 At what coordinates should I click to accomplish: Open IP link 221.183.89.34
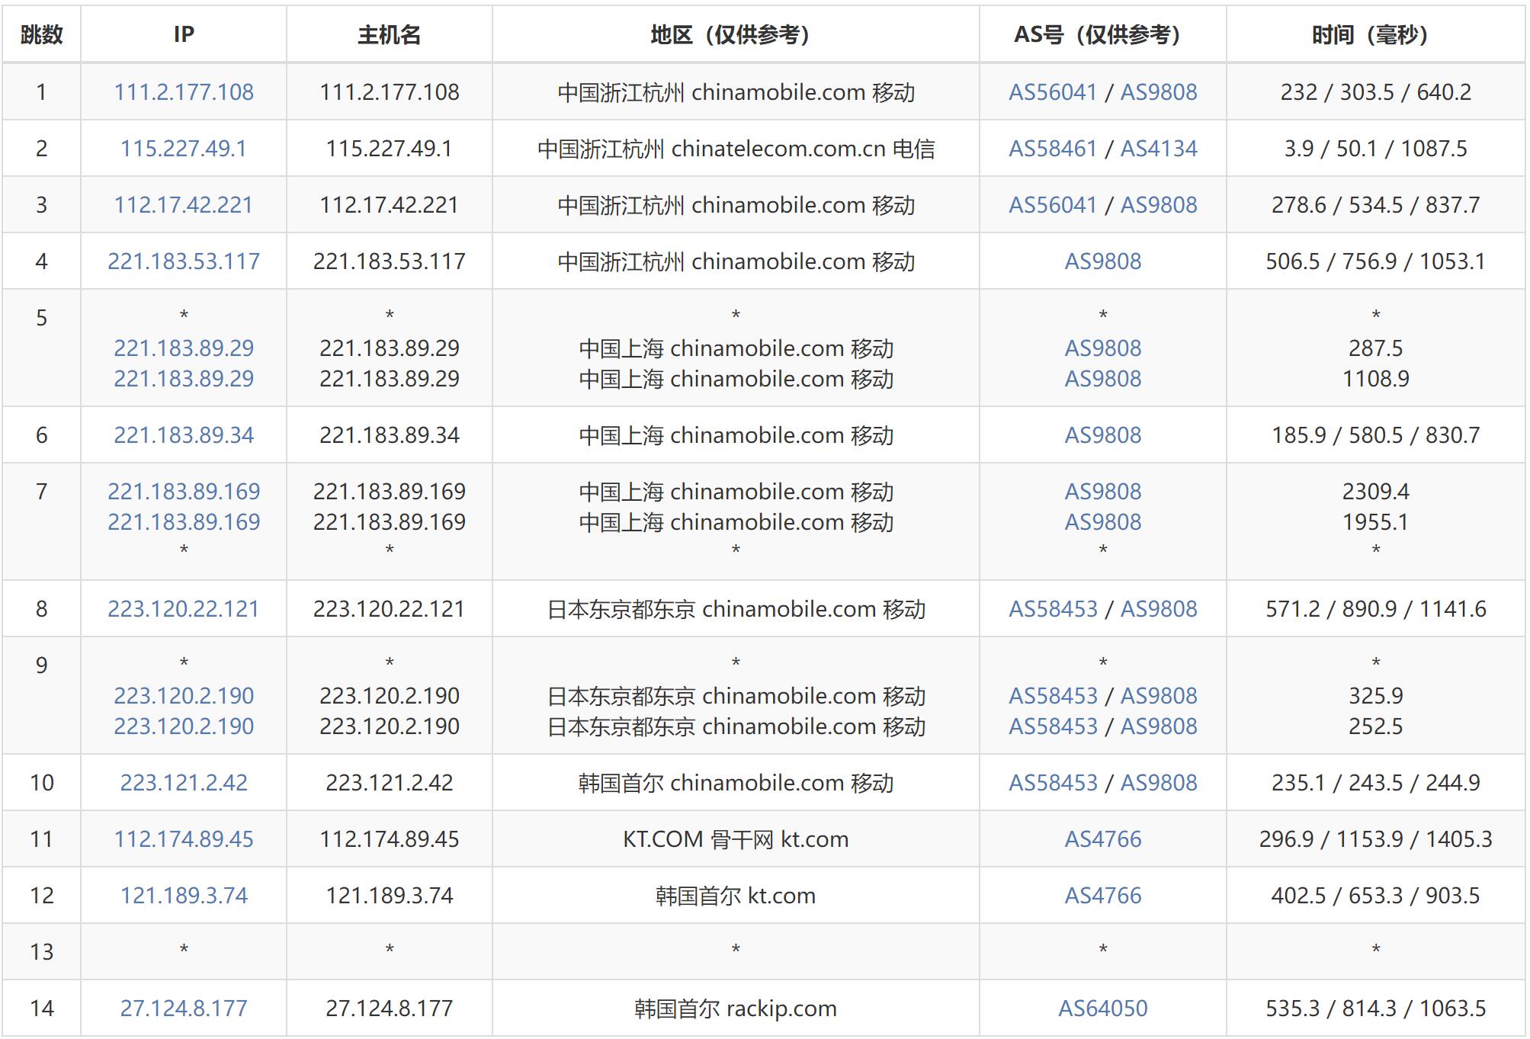(184, 435)
